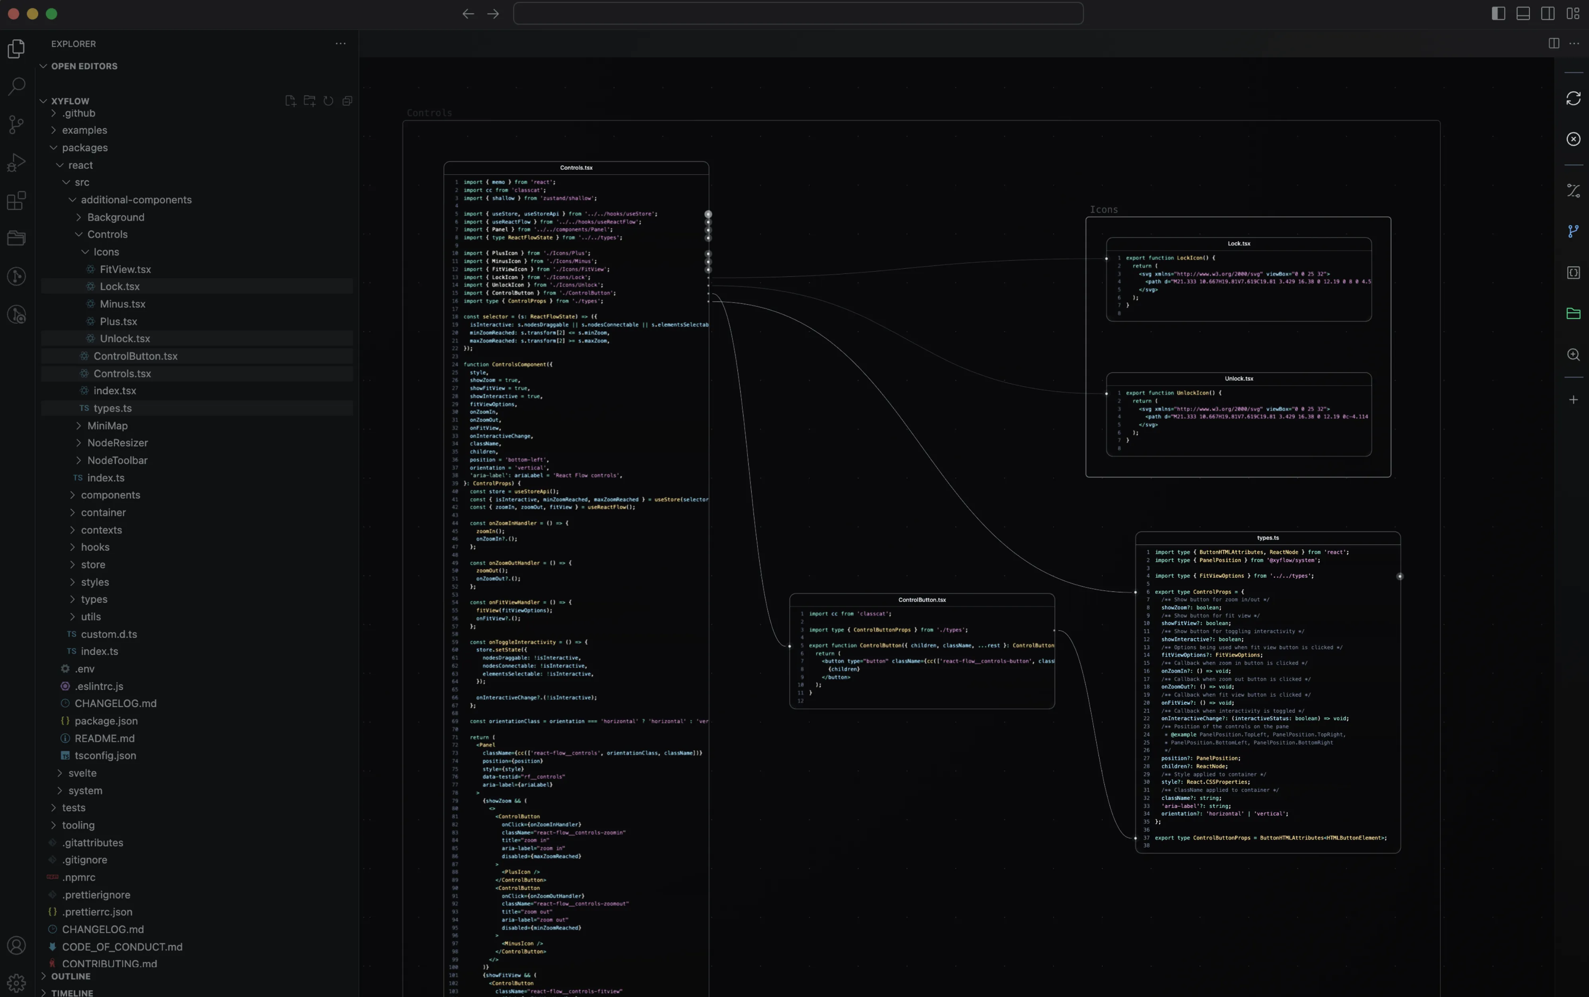Collapse the OPEN EDITORS section

point(43,66)
